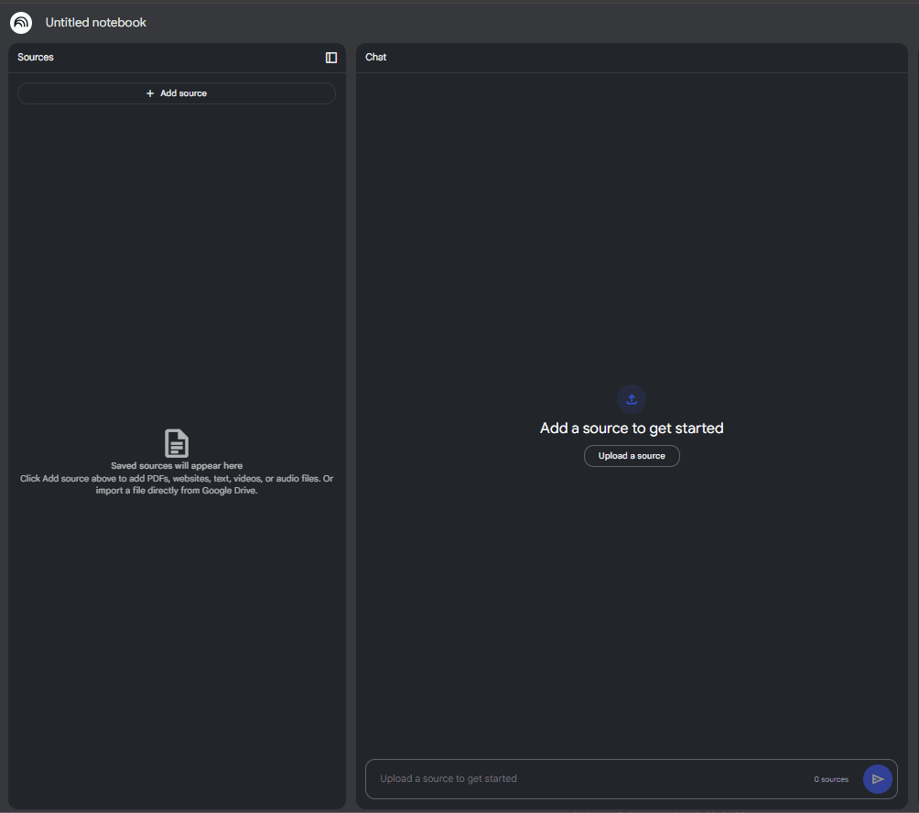Click the 'Upload a source to get started' input
Screen dimensions: 919x813
click(x=586, y=779)
